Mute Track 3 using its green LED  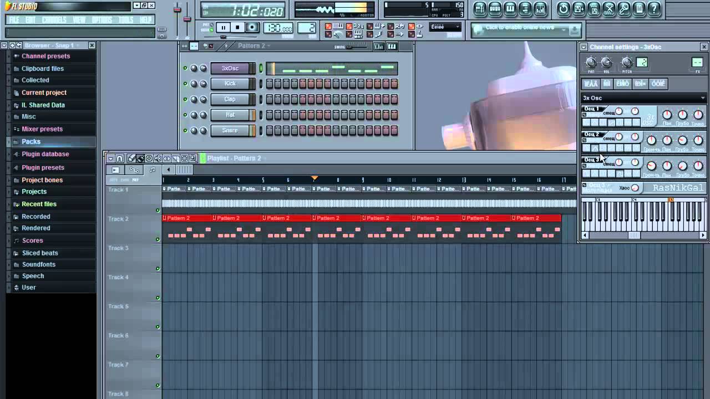click(x=158, y=269)
